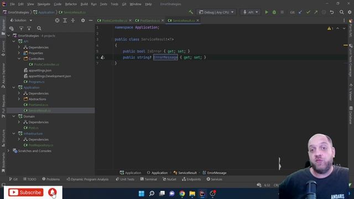Expand the Abstractions folder
This screenshot has width=354, height=199.
[x=19, y=99]
